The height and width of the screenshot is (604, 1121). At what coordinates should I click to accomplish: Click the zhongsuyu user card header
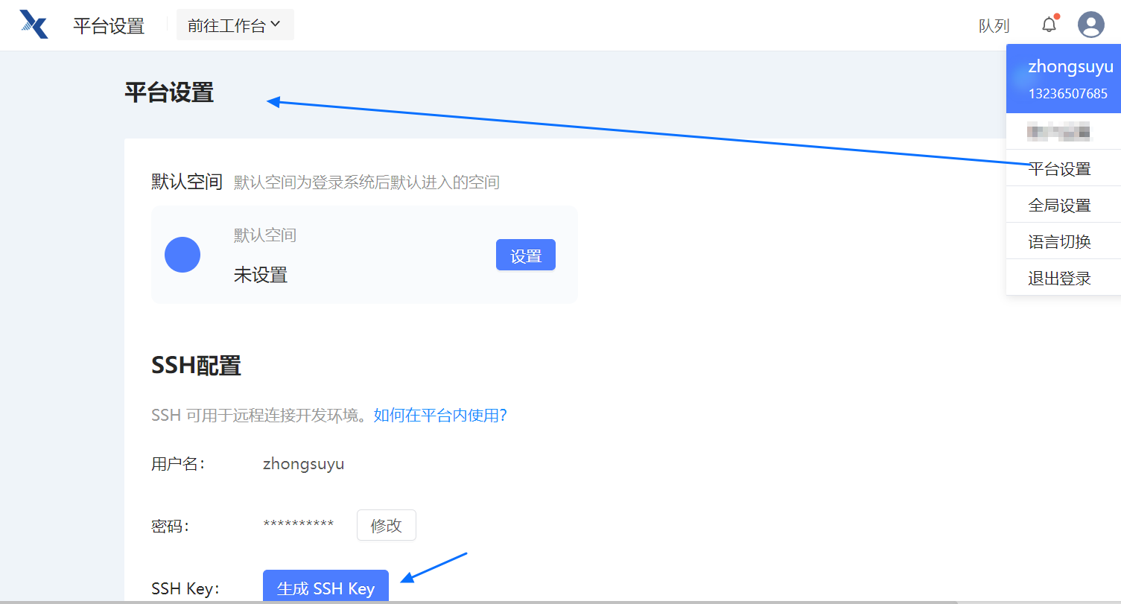pos(1064,78)
